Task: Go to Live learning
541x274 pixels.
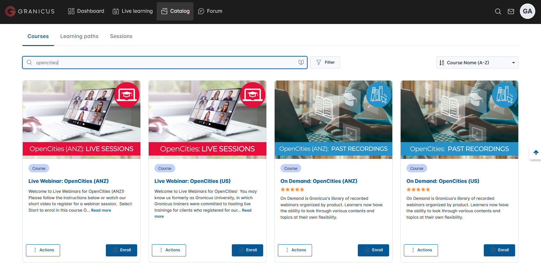Action: coord(133,11)
